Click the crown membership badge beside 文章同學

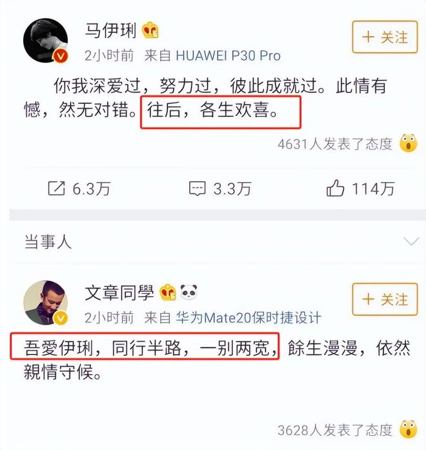[168, 292]
